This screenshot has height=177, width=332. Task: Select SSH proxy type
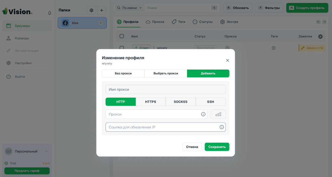211,102
